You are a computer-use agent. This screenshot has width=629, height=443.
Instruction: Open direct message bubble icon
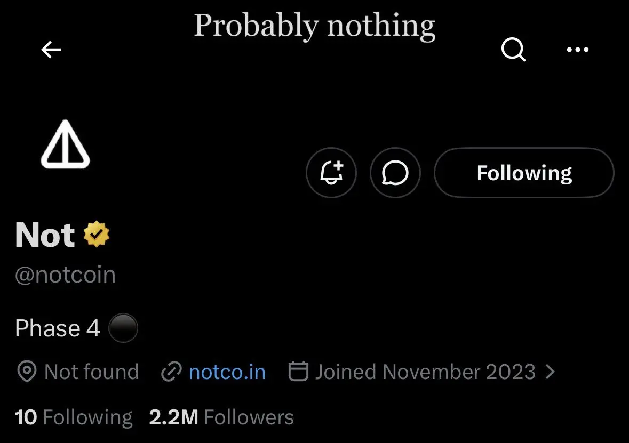tap(395, 173)
